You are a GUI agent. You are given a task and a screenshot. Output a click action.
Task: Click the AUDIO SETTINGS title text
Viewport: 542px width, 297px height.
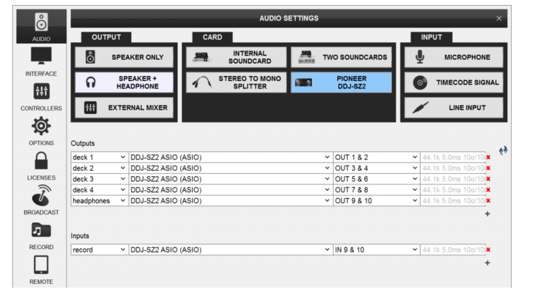[289, 18]
